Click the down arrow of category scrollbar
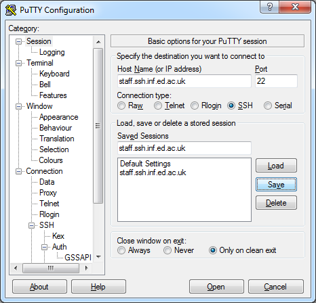This screenshot has width=316, height=303. coord(98,256)
